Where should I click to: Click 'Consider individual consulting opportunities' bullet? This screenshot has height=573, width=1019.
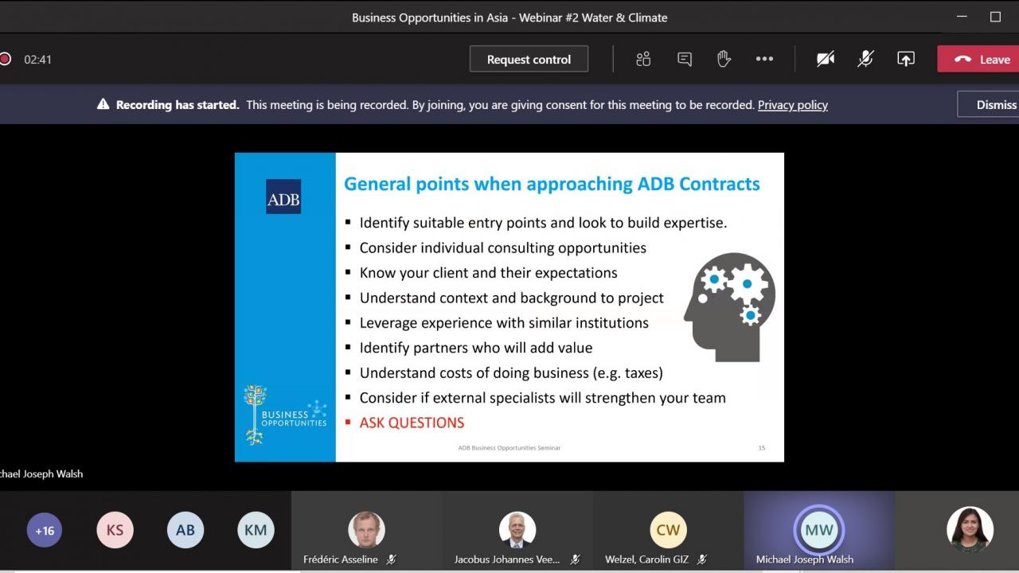[502, 248]
